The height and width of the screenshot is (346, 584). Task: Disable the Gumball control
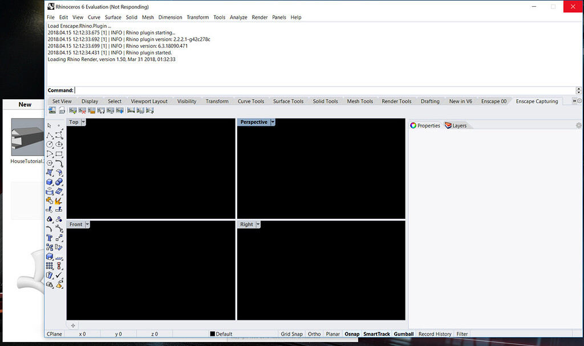click(x=404, y=334)
